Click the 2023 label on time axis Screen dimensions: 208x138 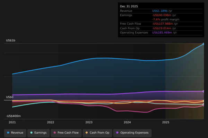click(x=89, y=122)
